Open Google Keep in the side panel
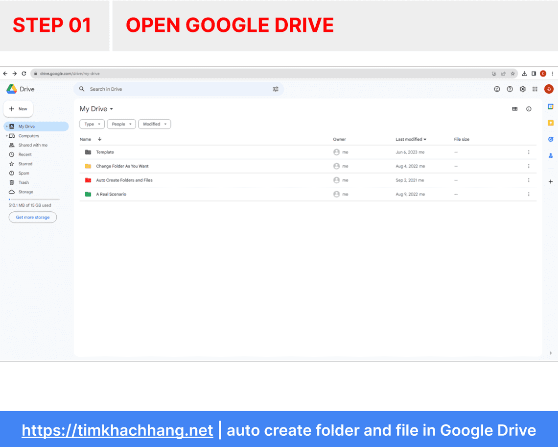 (551, 123)
